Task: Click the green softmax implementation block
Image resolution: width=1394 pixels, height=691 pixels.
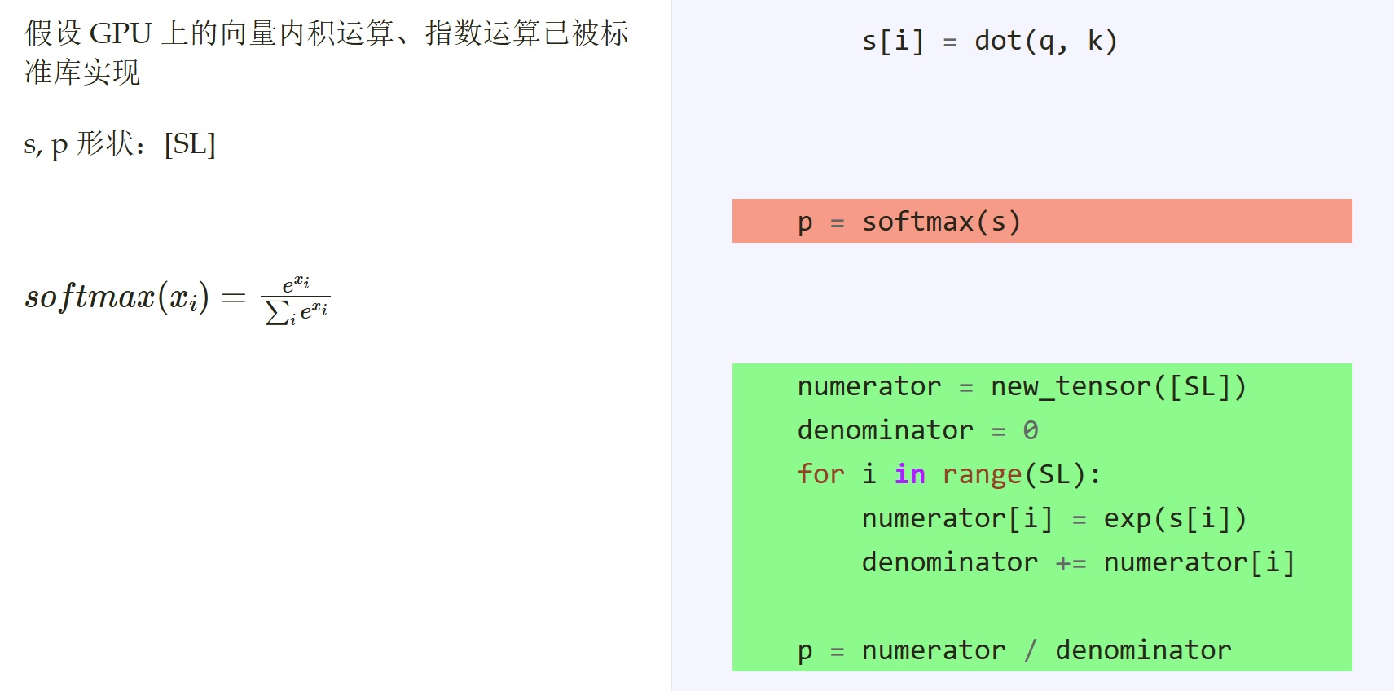Action: pos(1042,517)
